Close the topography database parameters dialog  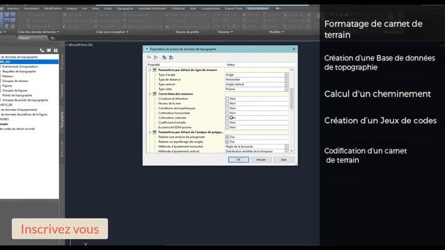tap(293, 49)
